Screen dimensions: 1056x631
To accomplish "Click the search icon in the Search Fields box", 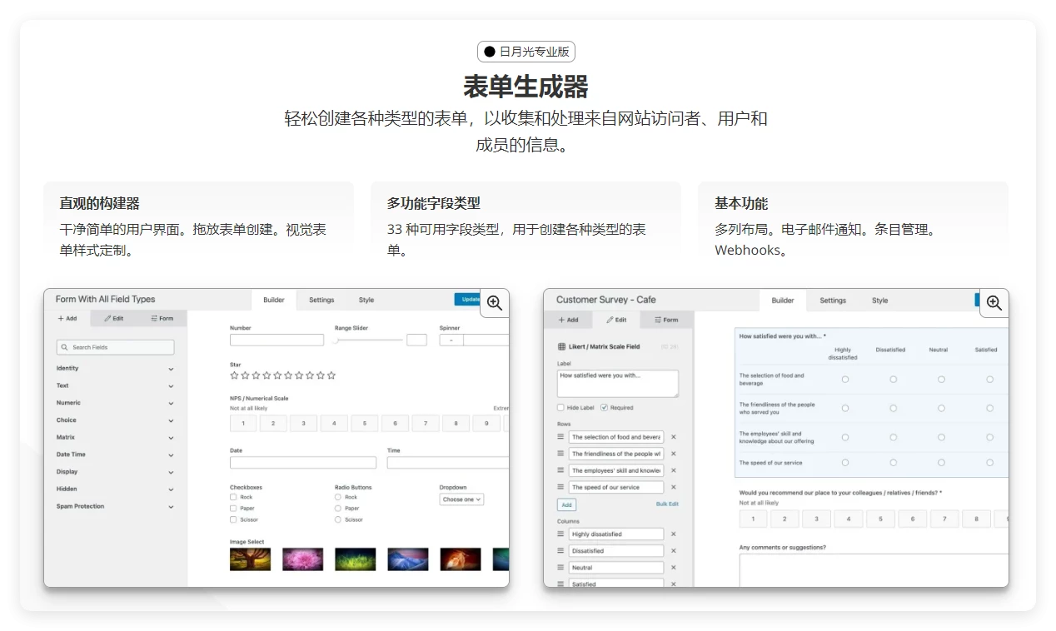I will point(64,347).
